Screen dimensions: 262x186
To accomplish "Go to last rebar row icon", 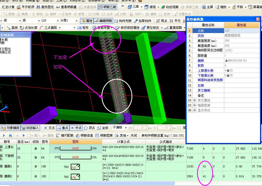I will (x=10, y=136).
